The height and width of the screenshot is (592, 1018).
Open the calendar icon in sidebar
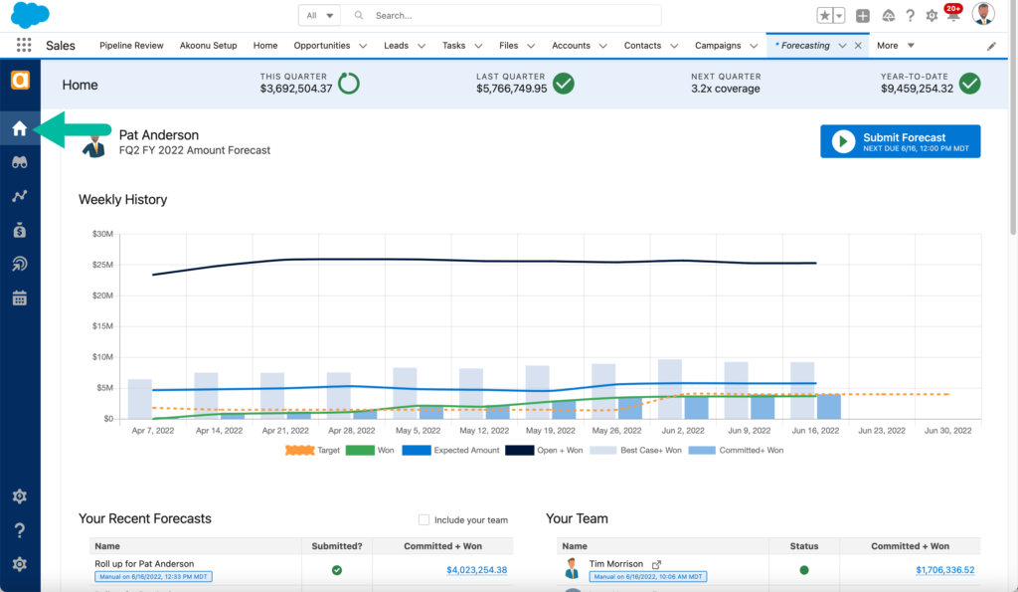click(19, 297)
